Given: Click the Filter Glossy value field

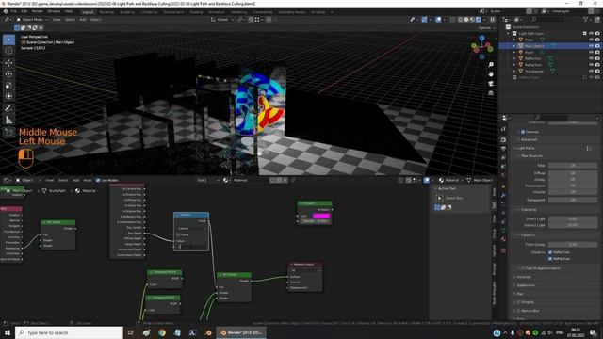Looking at the screenshot, I should (x=573, y=245).
